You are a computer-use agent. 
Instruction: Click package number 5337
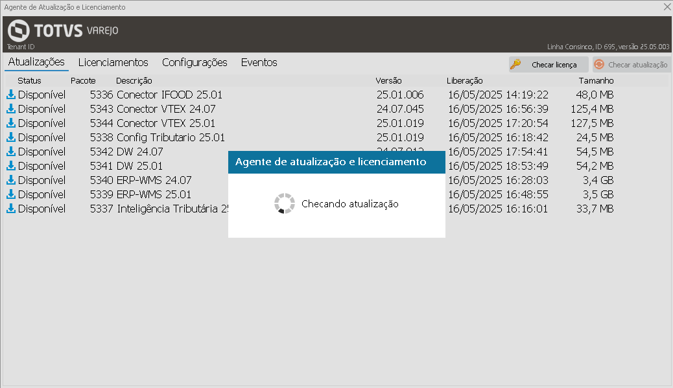pos(102,209)
